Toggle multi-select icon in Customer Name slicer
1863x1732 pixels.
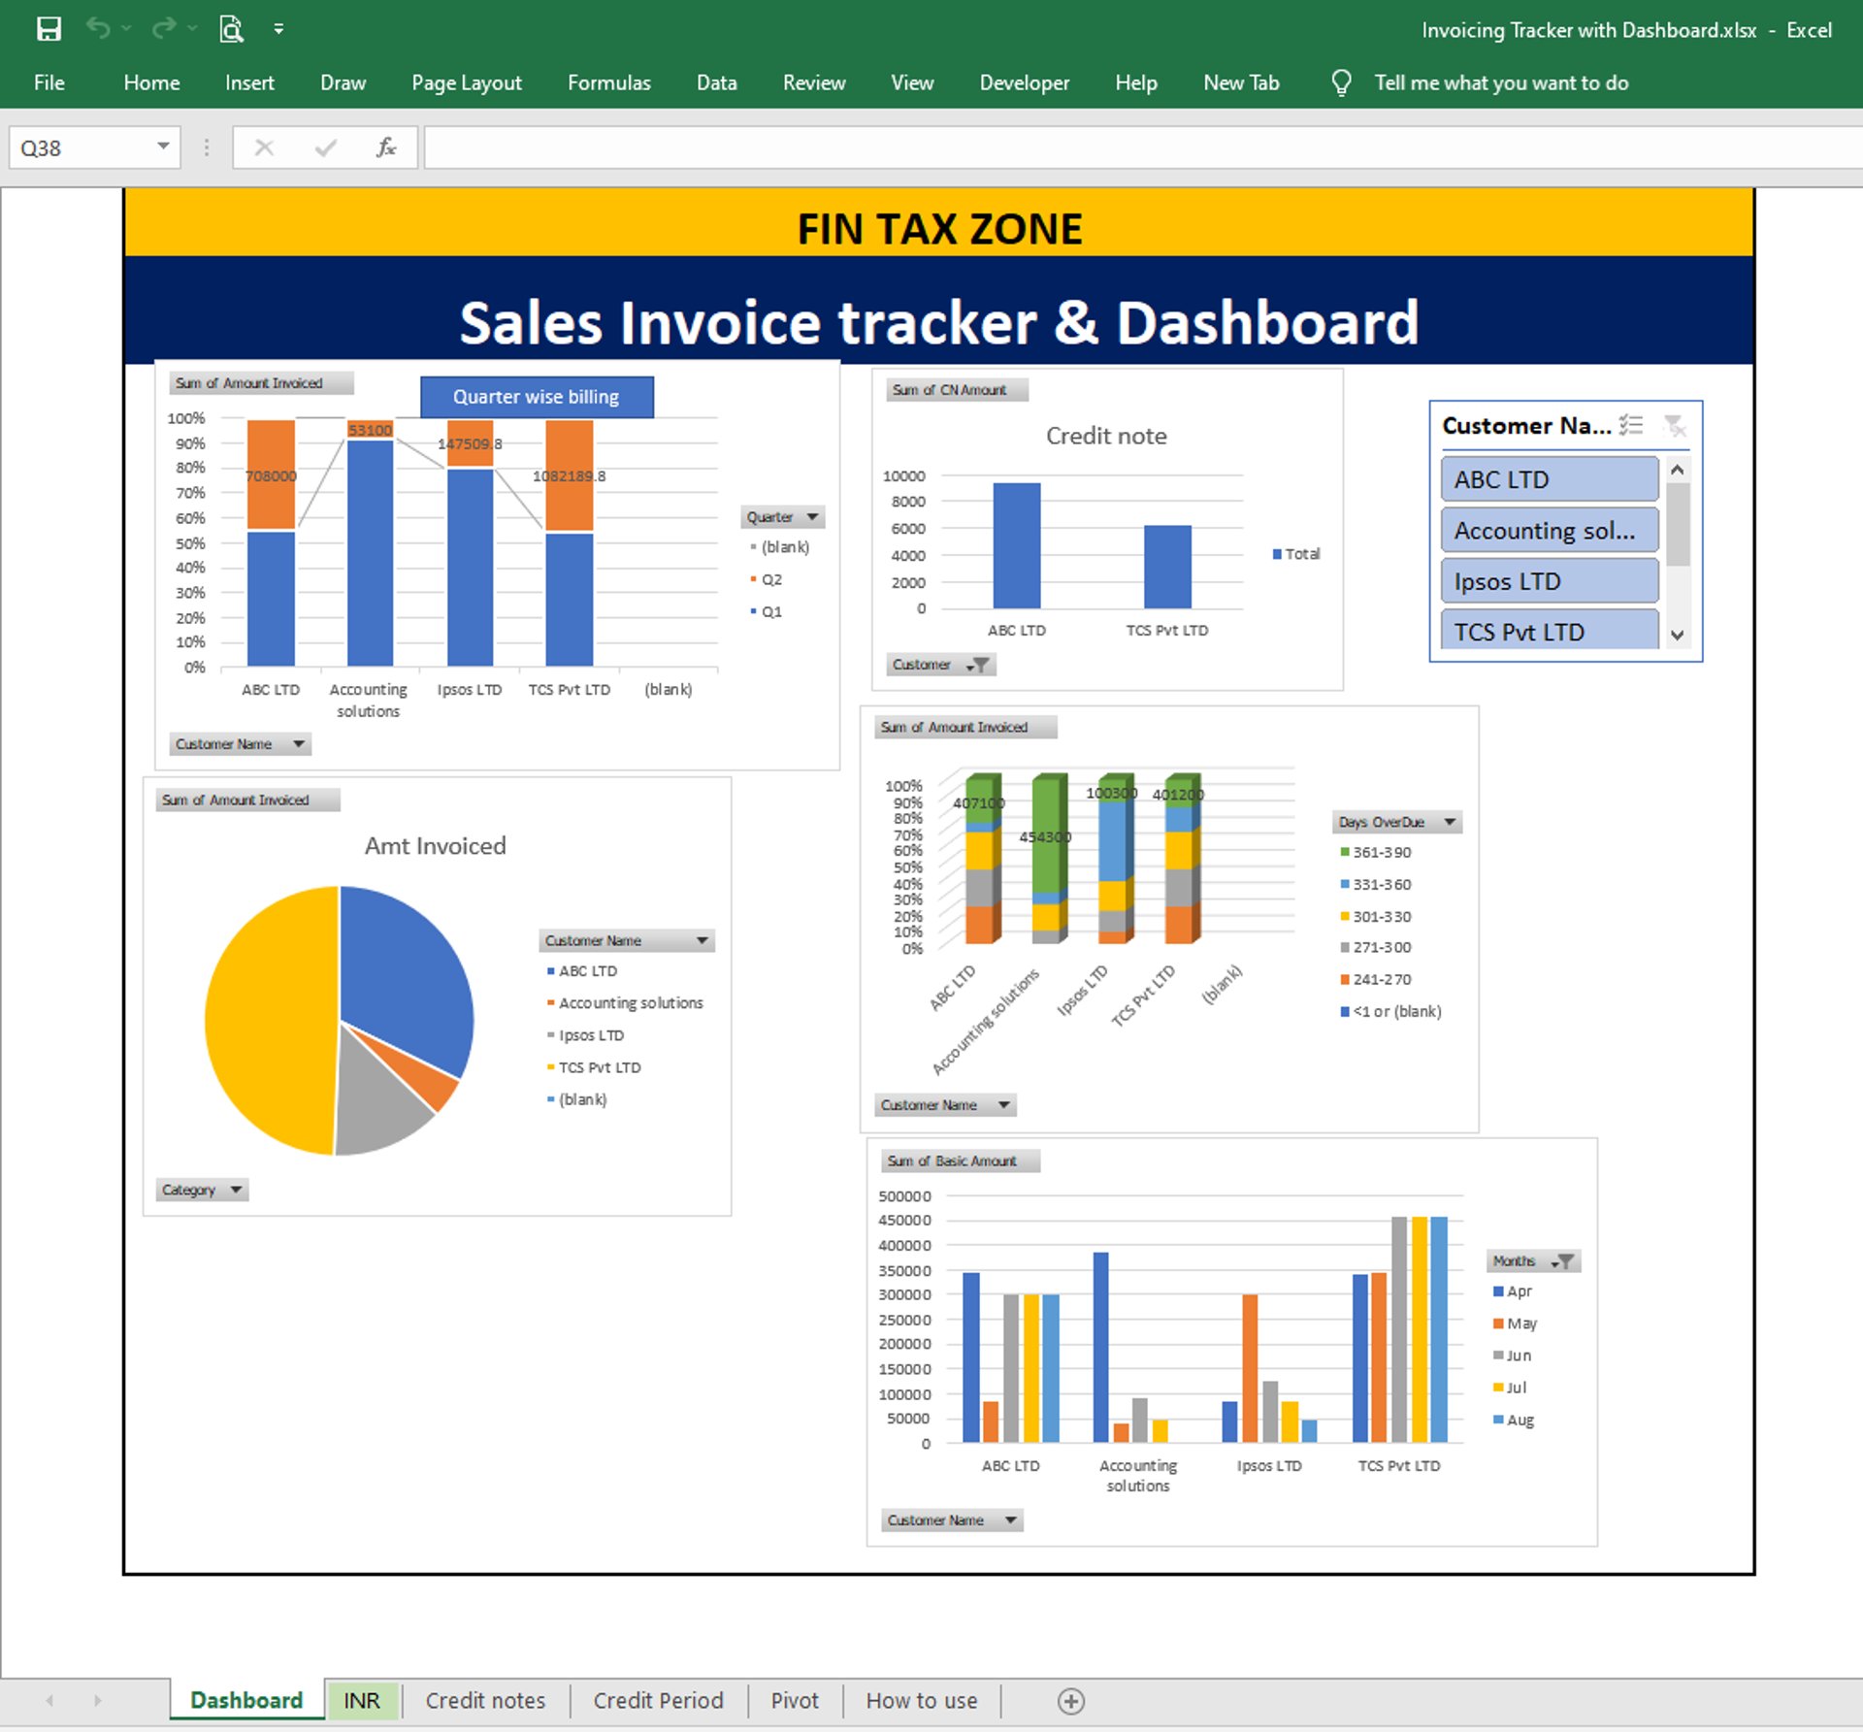[x=1631, y=425]
